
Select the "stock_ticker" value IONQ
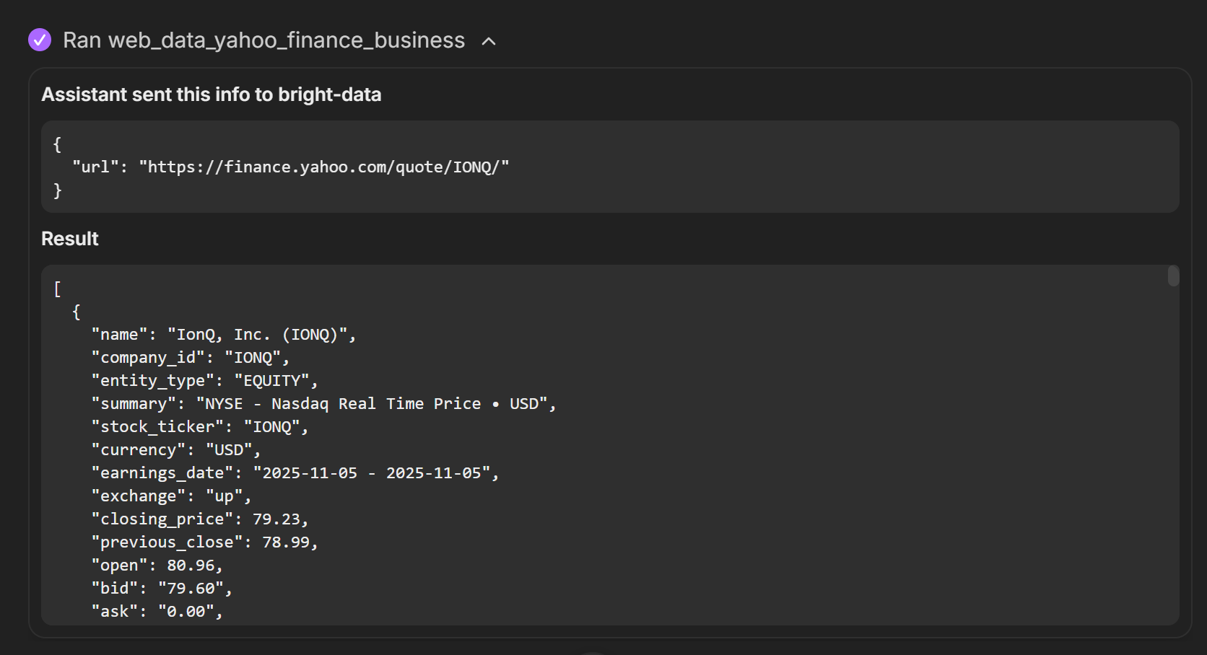point(275,426)
